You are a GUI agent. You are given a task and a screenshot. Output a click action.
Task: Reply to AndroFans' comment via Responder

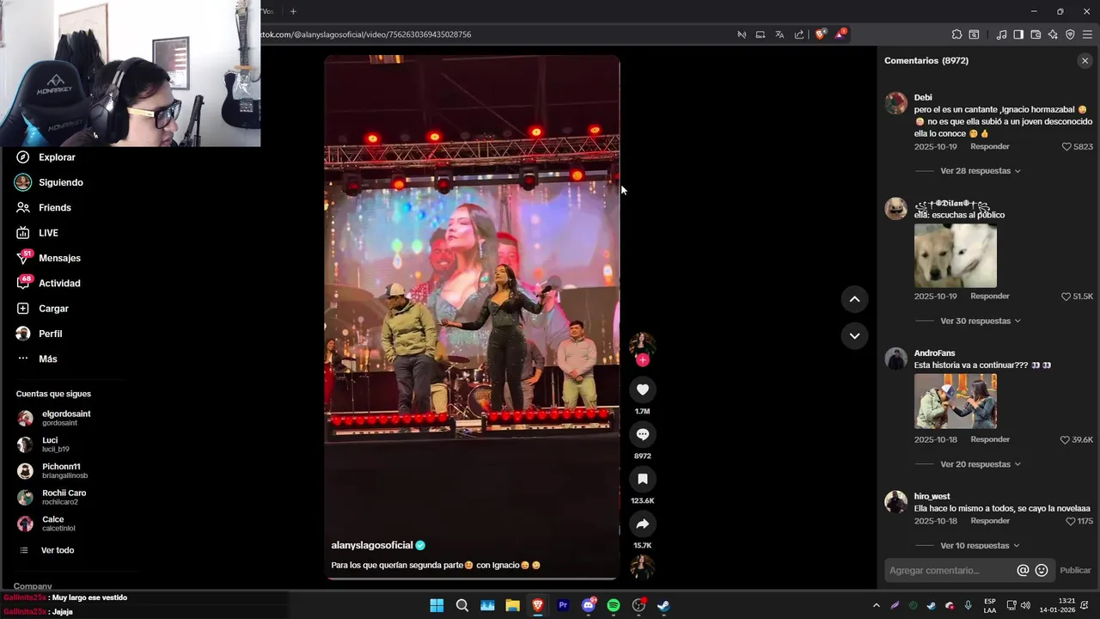pos(990,439)
